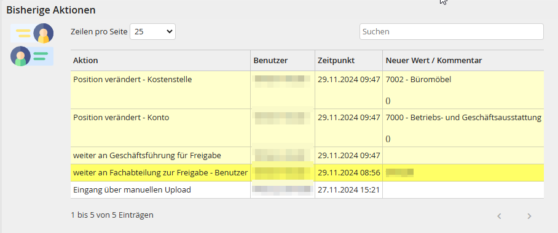558x233 pixels.
Task: Click the 27.11.2024 15:21 timestamp cell
Action: pos(349,190)
